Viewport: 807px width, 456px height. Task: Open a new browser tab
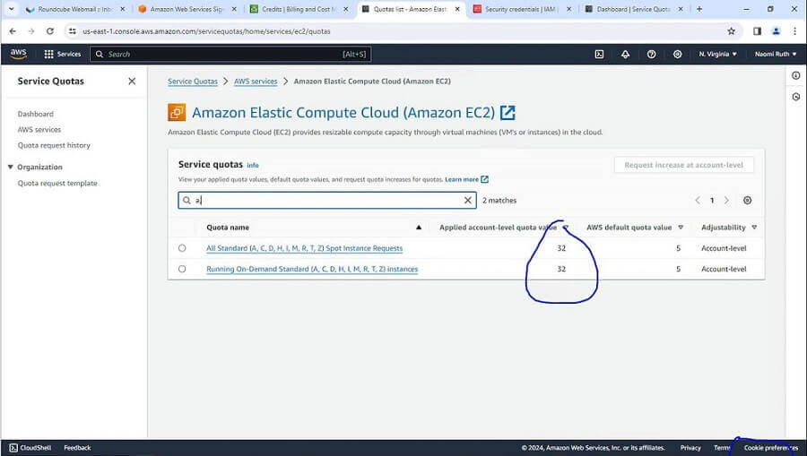pyautogui.click(x=699, y=9)
